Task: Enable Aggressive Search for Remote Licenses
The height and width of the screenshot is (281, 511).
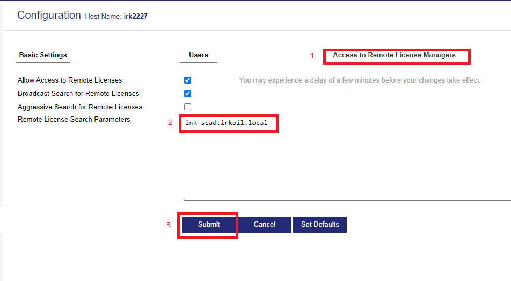Action: [x=188, y=107]
